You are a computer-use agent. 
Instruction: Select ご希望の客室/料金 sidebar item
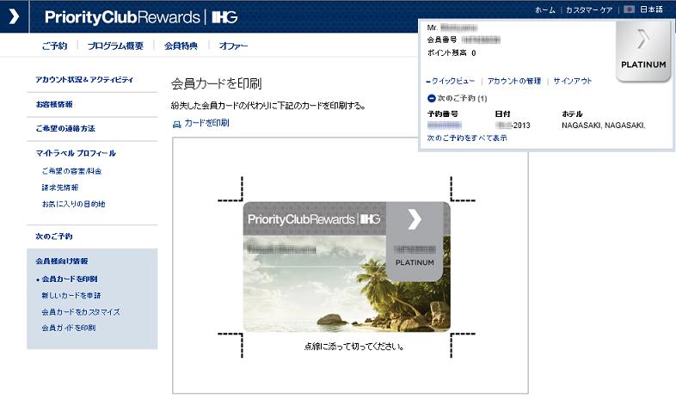click(x=71, y=171)
